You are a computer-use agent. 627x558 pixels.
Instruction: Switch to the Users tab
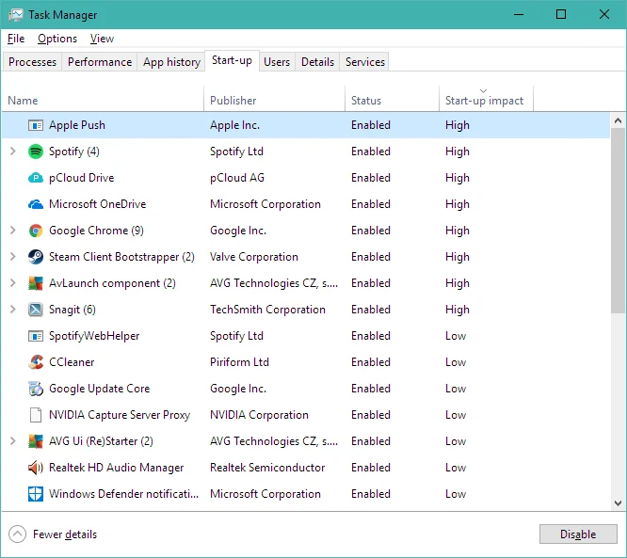pos(277,62)
